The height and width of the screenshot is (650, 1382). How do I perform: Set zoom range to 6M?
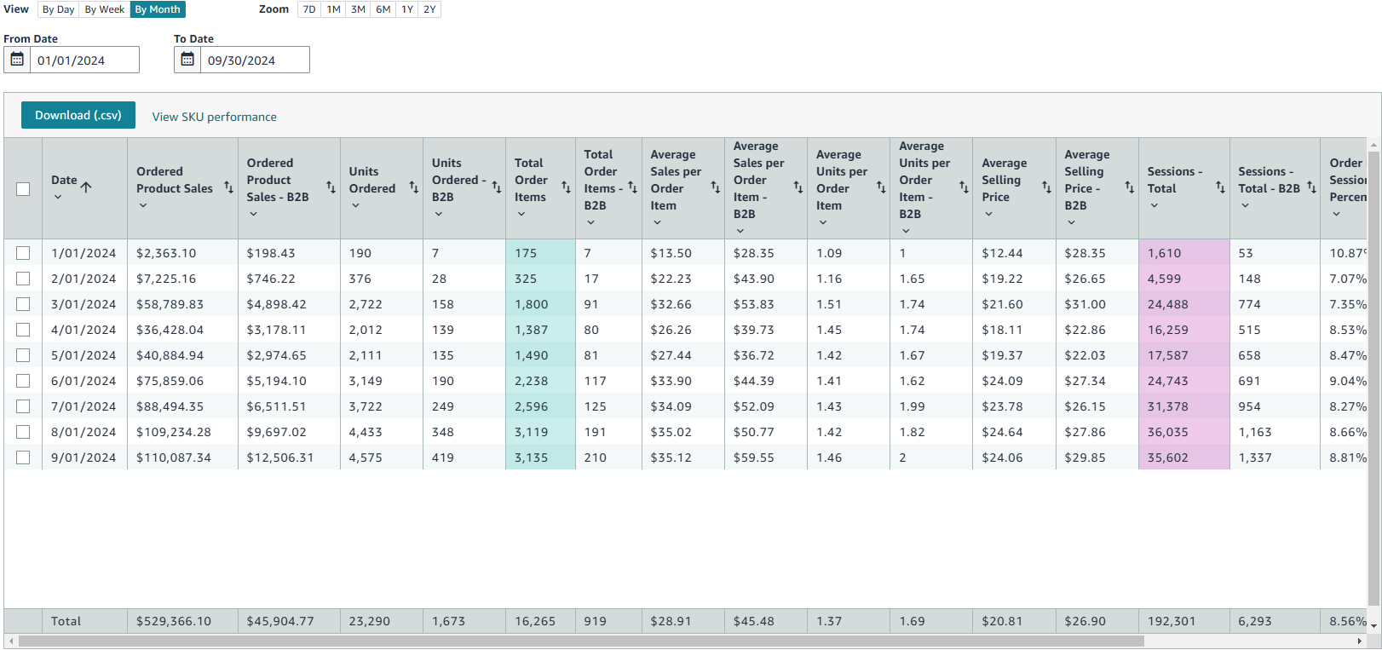coord(383,9)
